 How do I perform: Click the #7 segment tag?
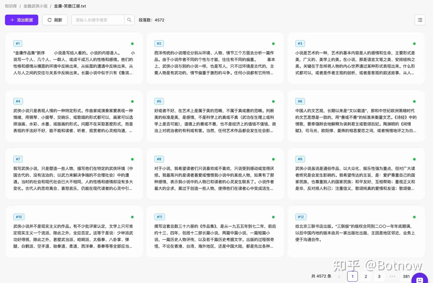tap(18, 159)
